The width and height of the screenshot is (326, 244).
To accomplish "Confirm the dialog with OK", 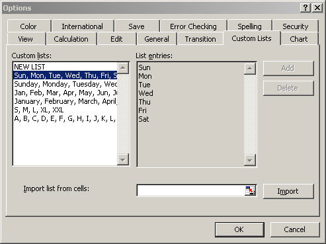I will point(239,229).
